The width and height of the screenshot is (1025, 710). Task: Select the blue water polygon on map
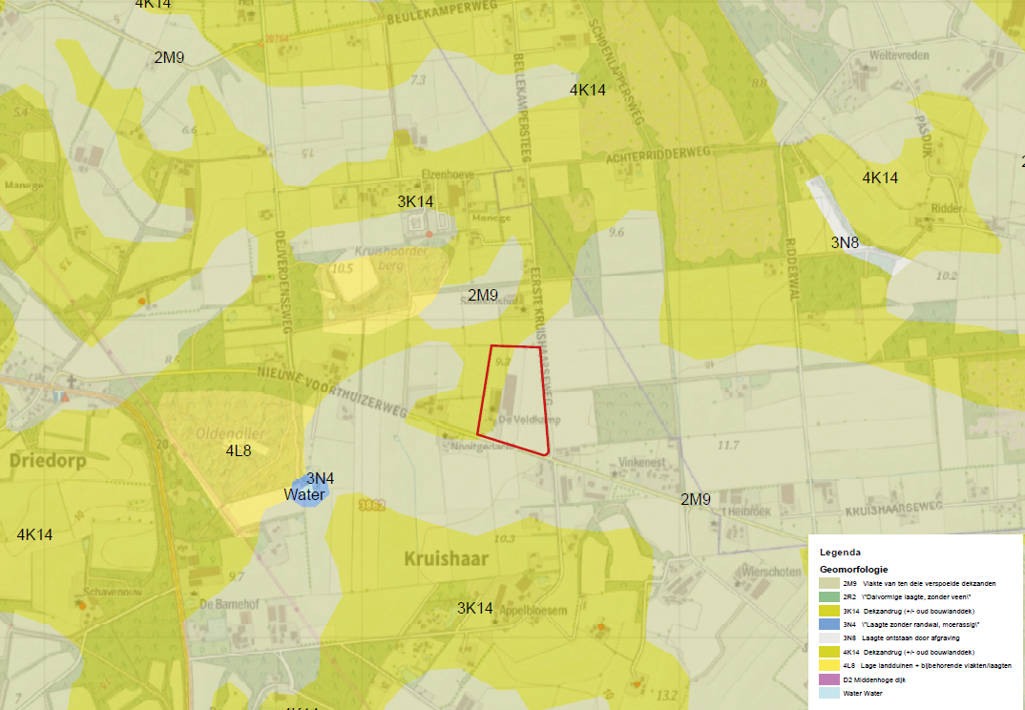[x=309, y=492]
